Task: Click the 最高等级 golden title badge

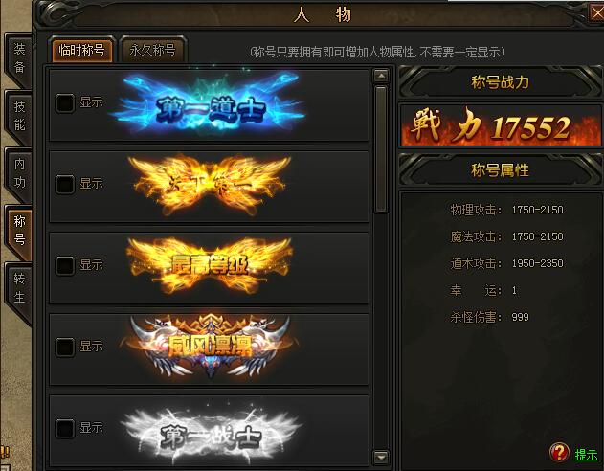Action: (x=210, y=265)
